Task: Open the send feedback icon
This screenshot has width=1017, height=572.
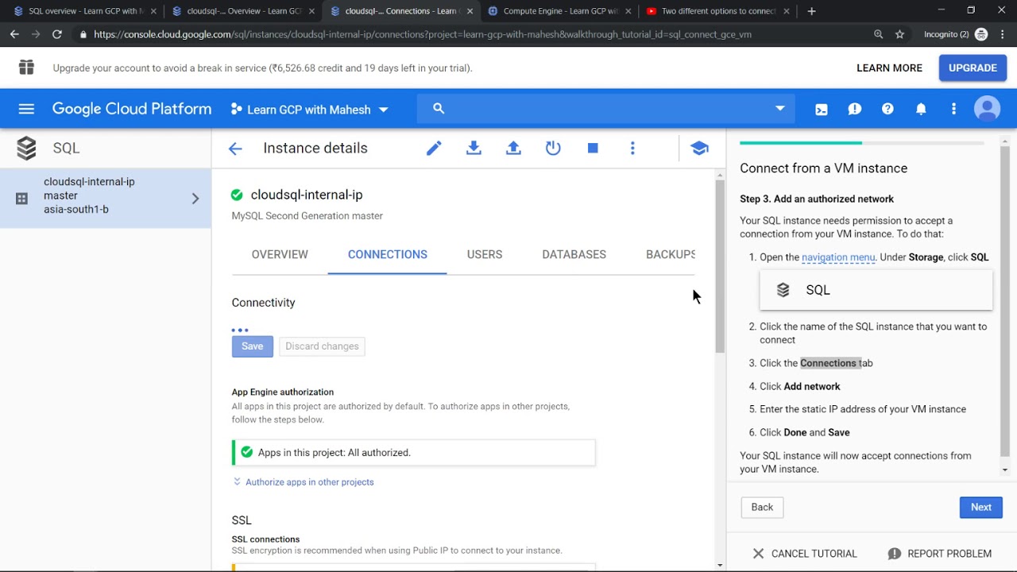Action: 855,110
